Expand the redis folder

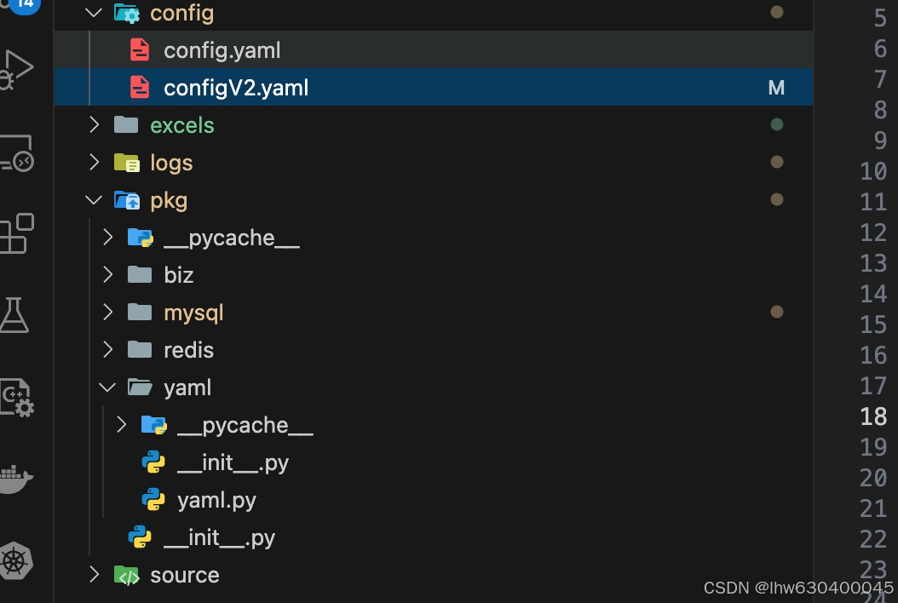107,349
